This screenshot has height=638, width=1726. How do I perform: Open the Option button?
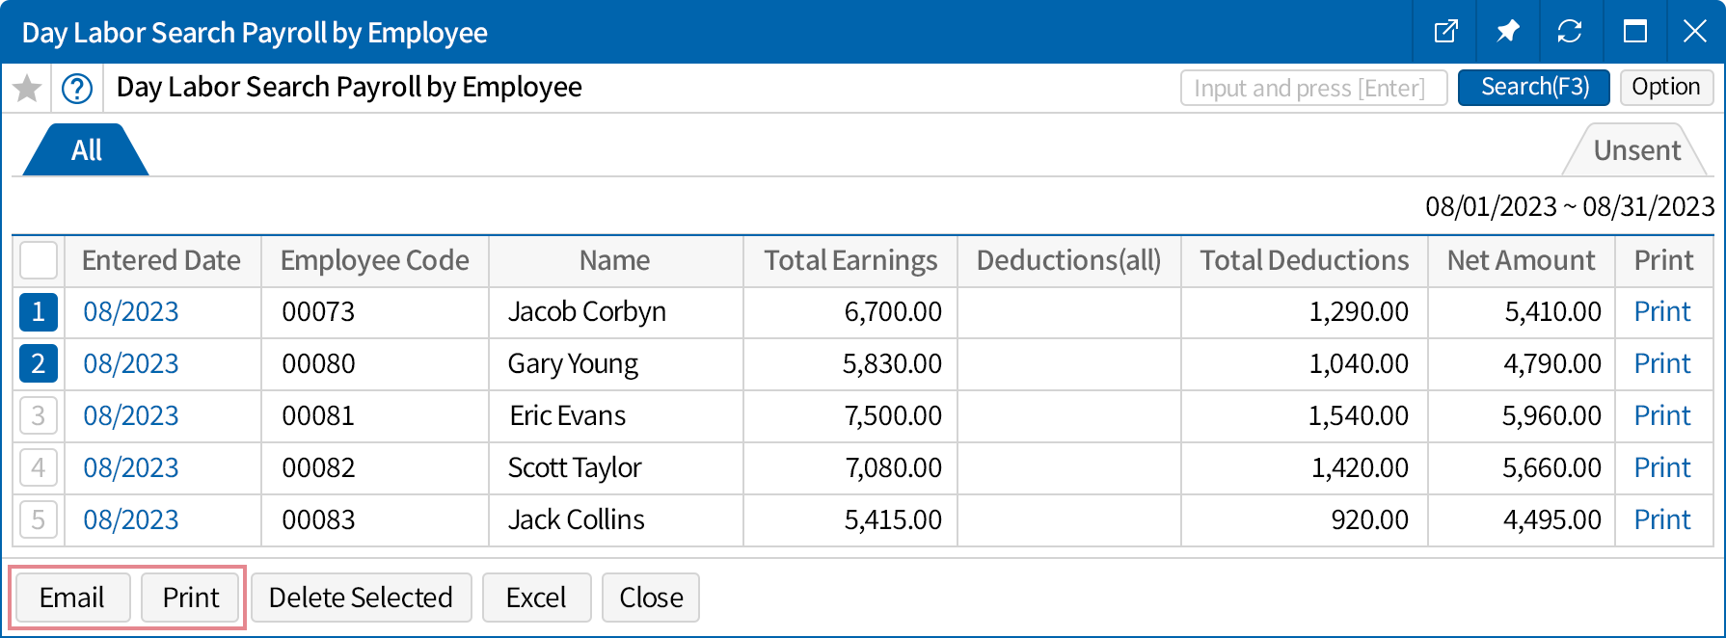(x=1665, y=88)
